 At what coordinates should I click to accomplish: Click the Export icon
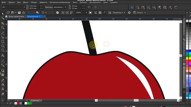67,12
